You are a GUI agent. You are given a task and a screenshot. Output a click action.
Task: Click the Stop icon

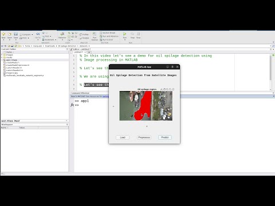click(x=138, y=34)
